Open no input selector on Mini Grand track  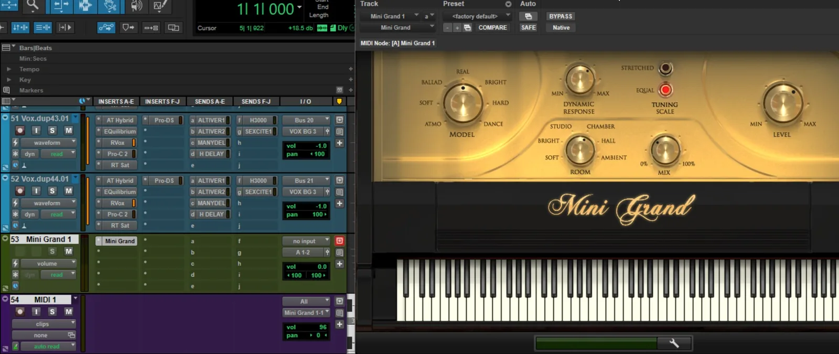coord(306,241)
